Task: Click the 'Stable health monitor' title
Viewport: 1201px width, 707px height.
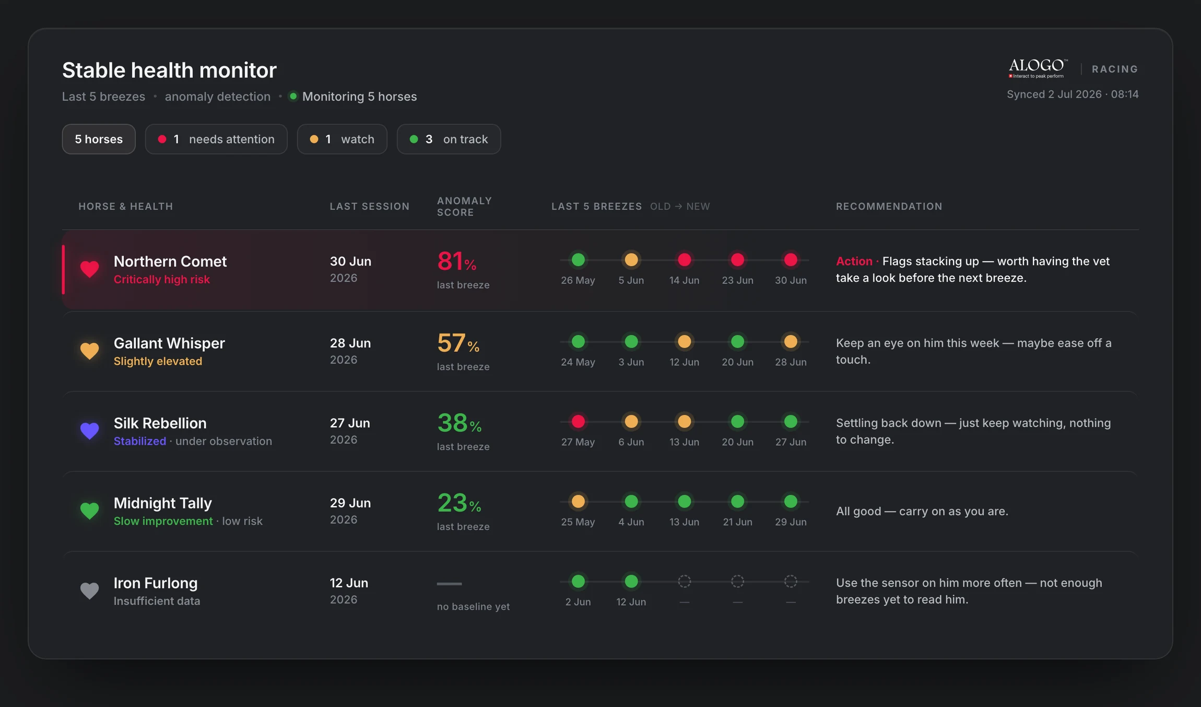Action: click(x=169, y=70)
